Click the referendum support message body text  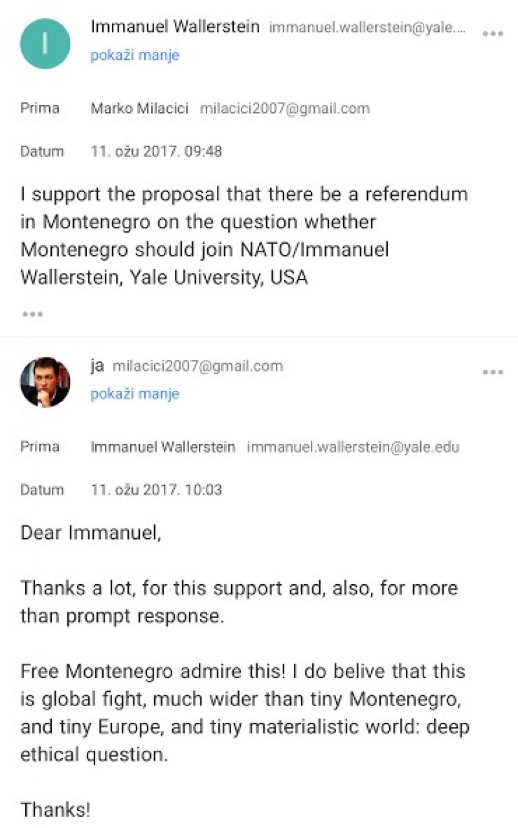[244, 235]
